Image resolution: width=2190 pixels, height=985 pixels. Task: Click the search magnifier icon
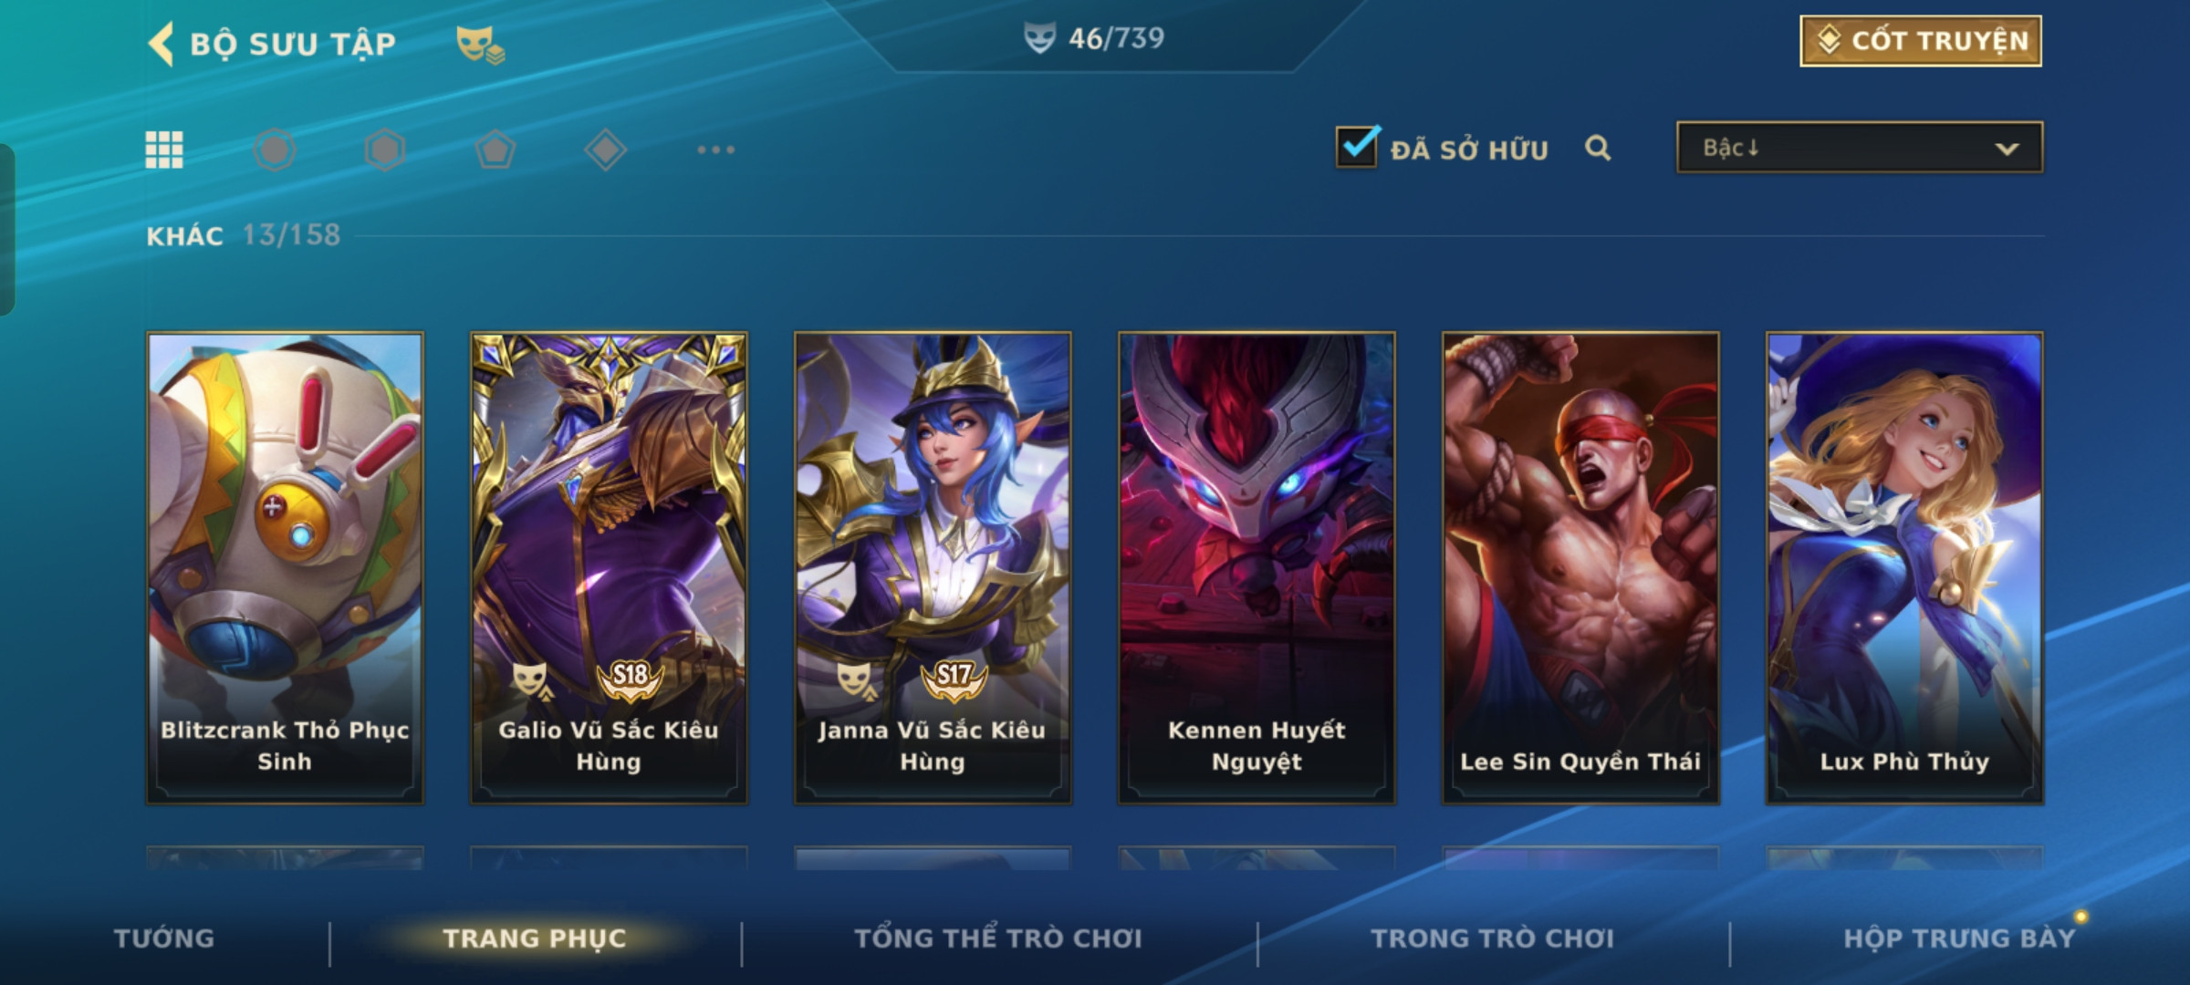click(1598, 148)
